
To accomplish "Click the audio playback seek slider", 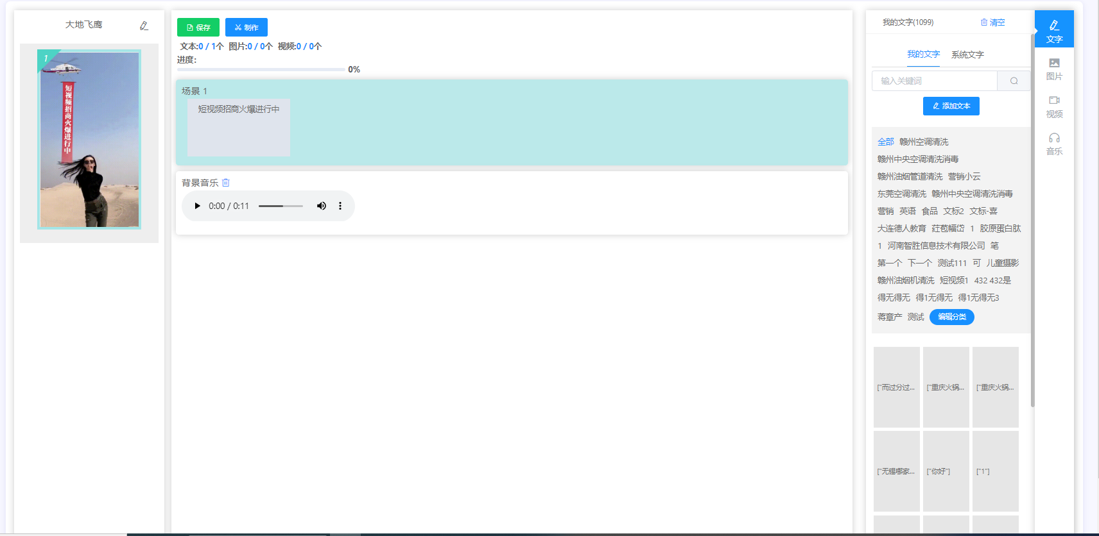I will pyautogui.click(x=281, y=206).
